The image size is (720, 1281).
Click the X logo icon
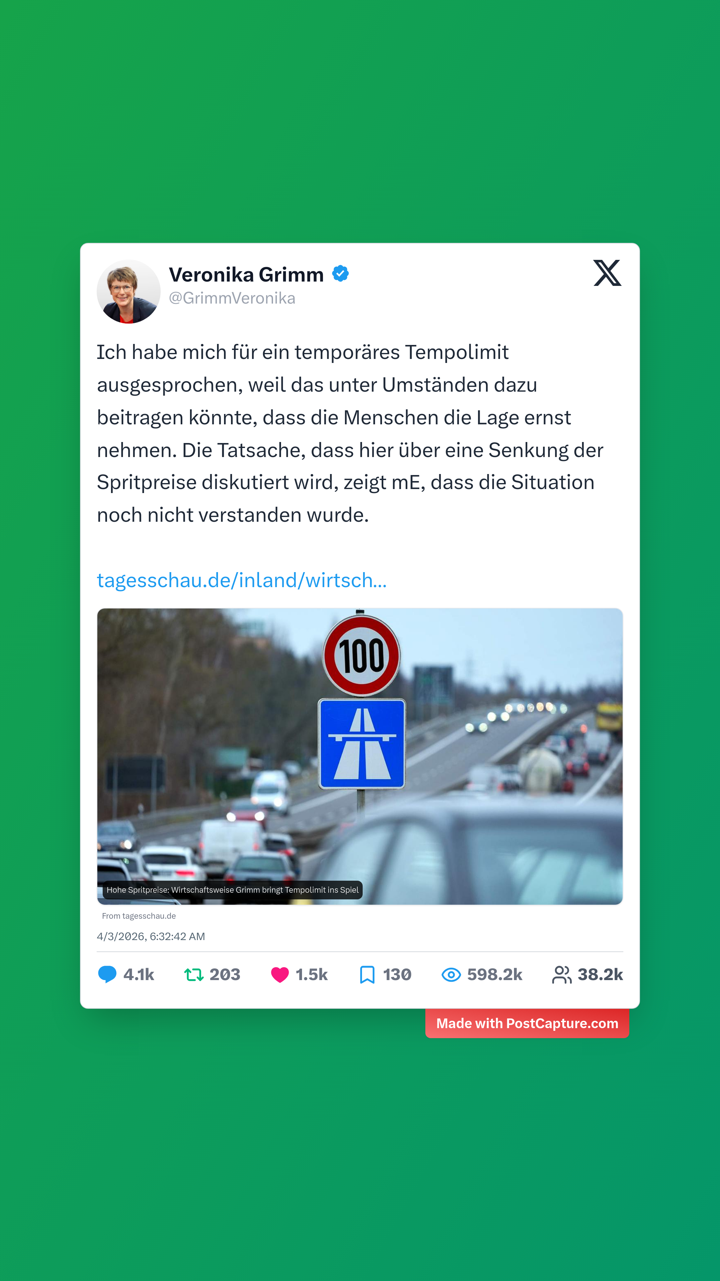[x=607, y=273]
